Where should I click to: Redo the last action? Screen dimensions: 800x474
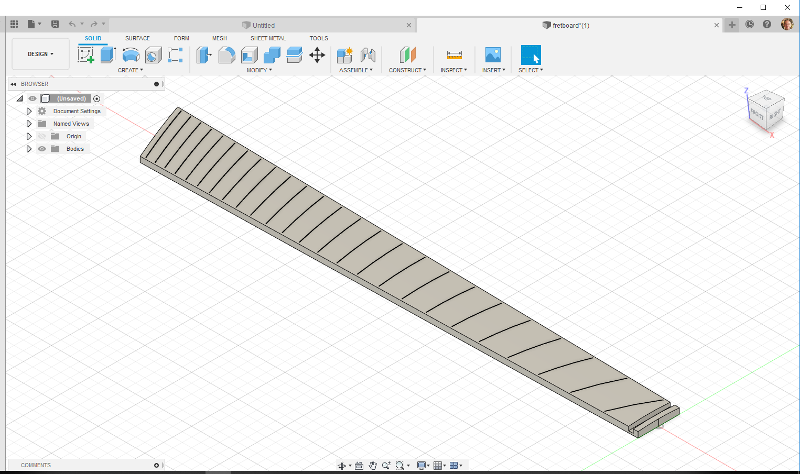pyautogui.click(x=94, y=24)
